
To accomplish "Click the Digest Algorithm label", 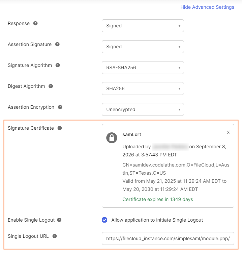I will [x=26, y=86].
